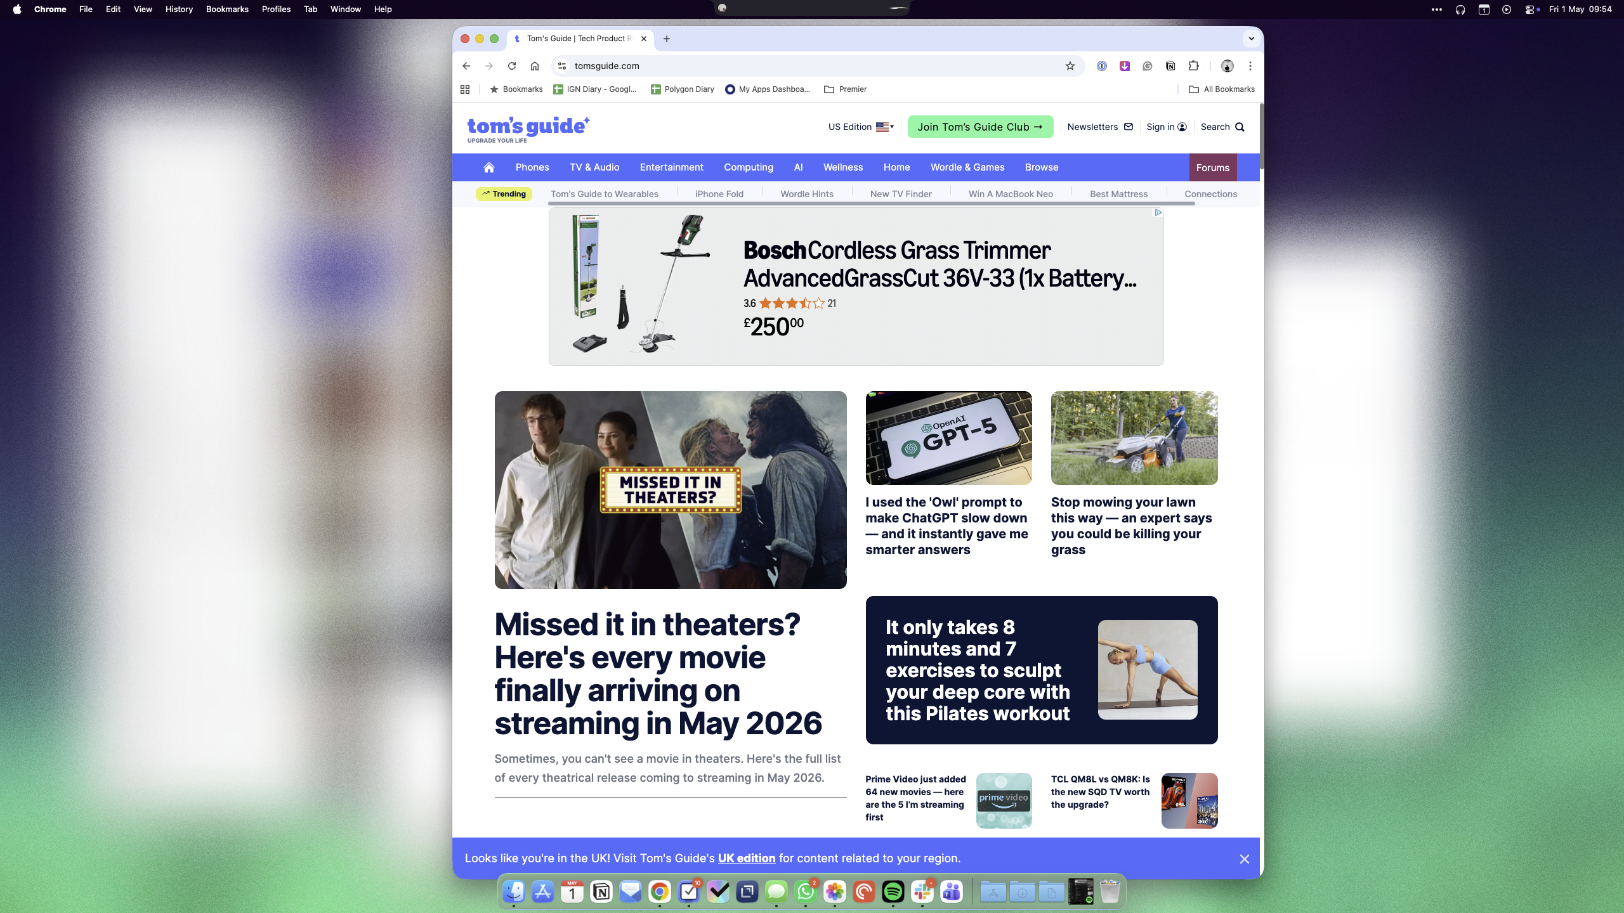The height and width of the screenshot is (913, 1624).
Task: Open the IGN Diary bookmark
Action: click(x=595, y=89)
